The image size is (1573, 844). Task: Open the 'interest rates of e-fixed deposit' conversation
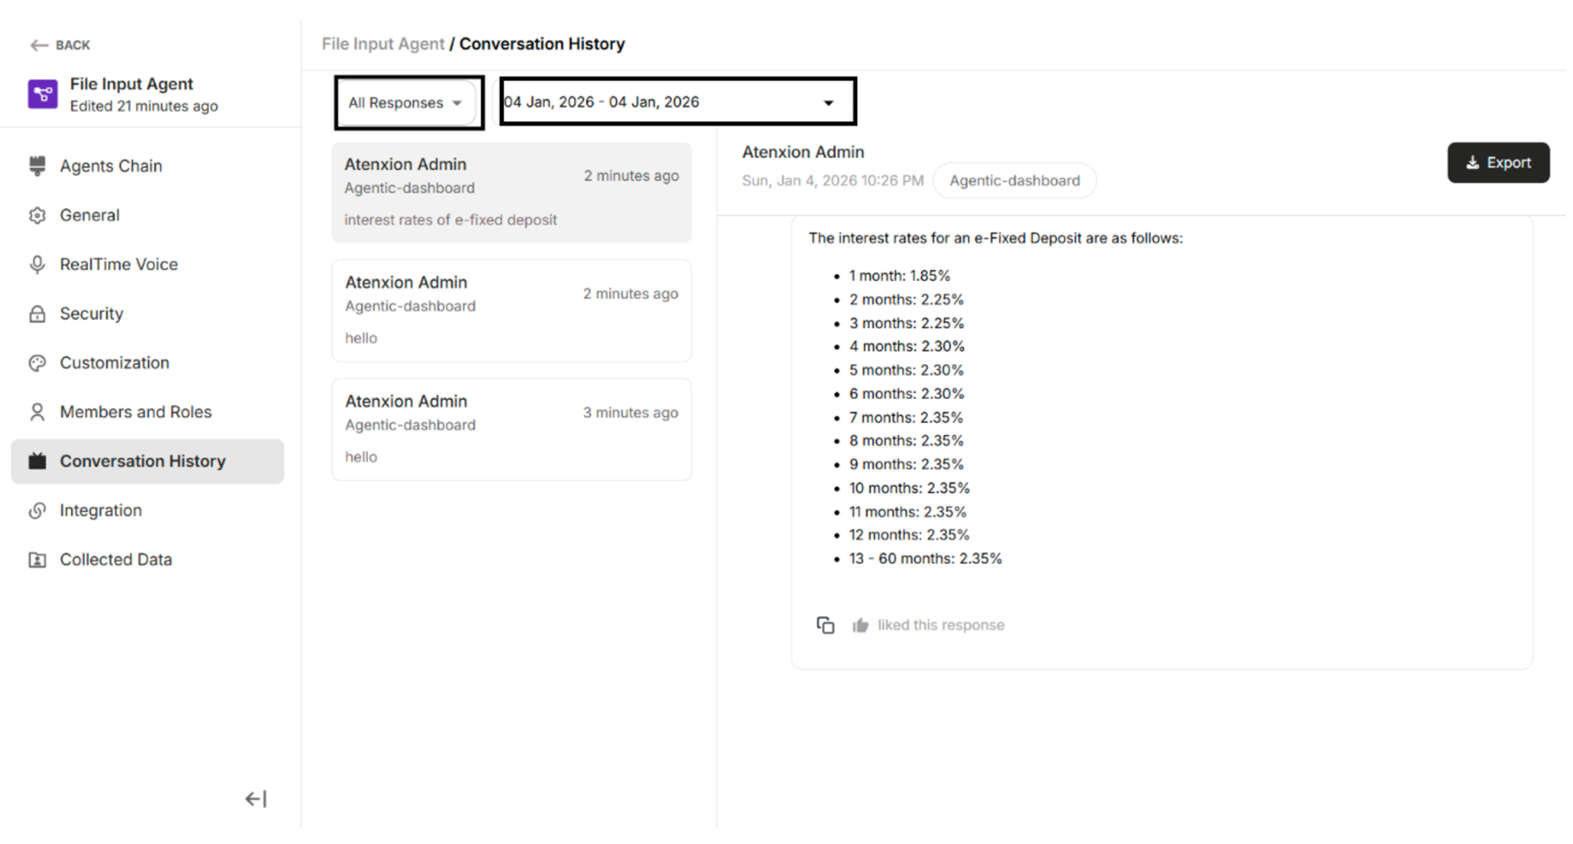coord(512,193)
